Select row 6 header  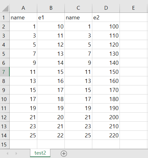(5, 63)
